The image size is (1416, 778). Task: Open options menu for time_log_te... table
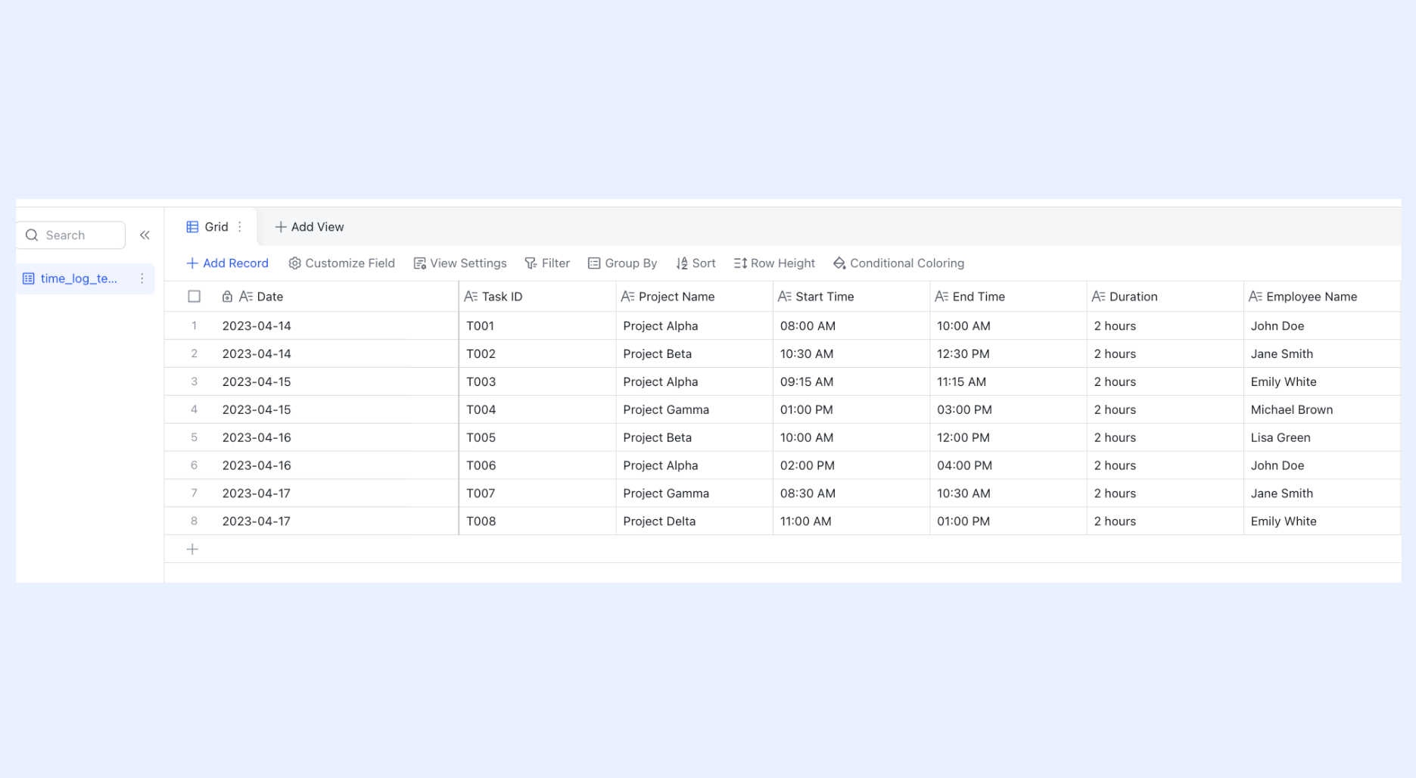[x=142, y=279]
